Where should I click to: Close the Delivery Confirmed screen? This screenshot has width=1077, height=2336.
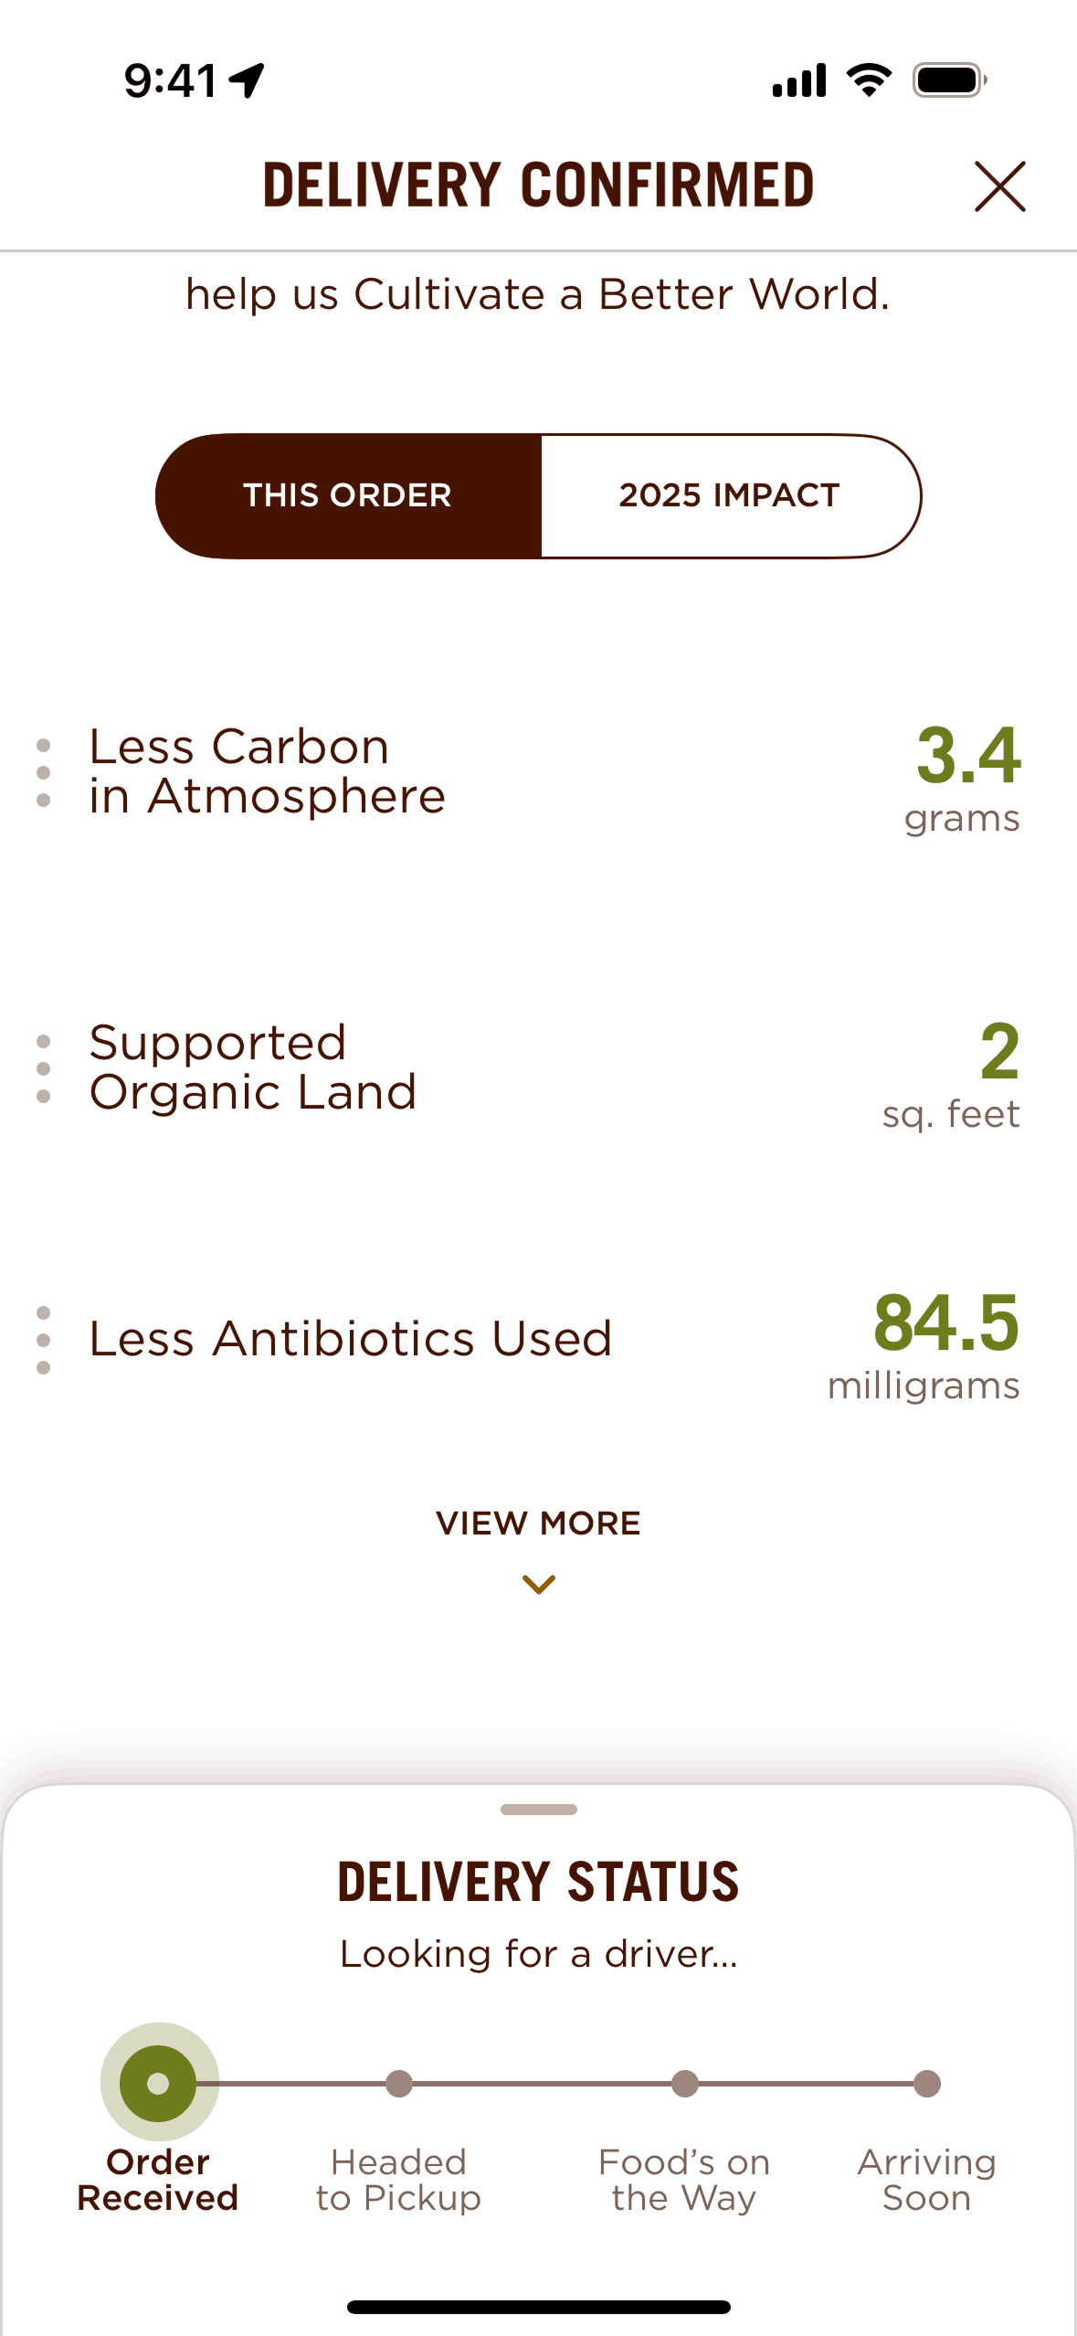(999, 186)
